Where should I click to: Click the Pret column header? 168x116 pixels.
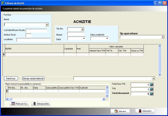click(82, 49)
